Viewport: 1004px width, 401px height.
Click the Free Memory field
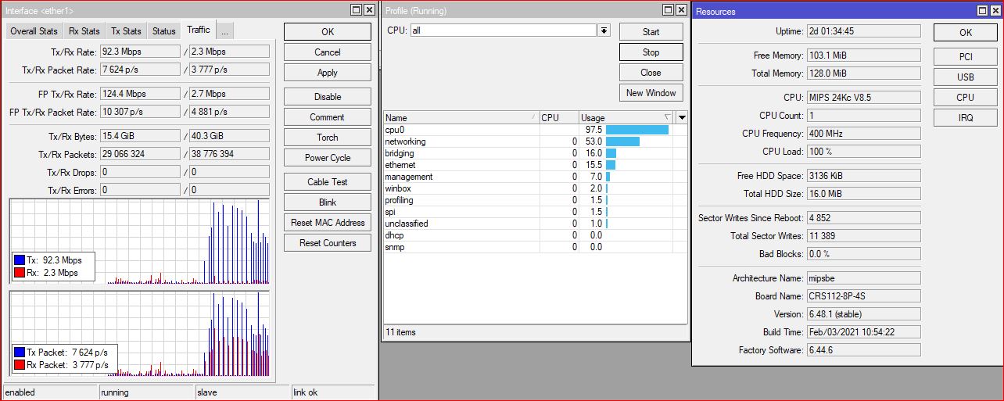tap(864, 55)
